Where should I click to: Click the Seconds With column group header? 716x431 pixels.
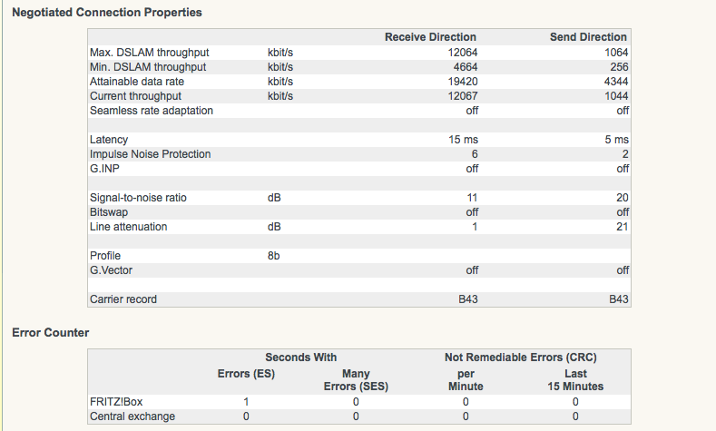tap(300, 358)
